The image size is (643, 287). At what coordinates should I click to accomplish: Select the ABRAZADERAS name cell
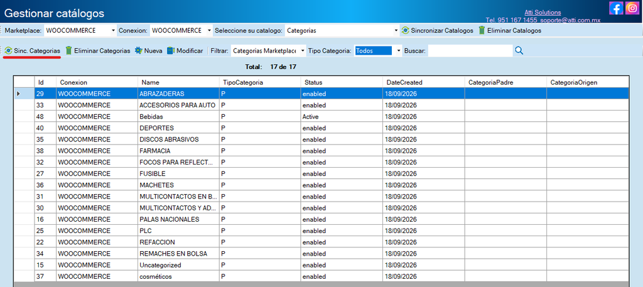click(x=178, y=94)
